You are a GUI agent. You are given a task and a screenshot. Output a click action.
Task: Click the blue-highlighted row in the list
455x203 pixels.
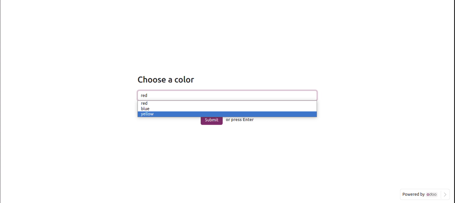pos(227,114)
